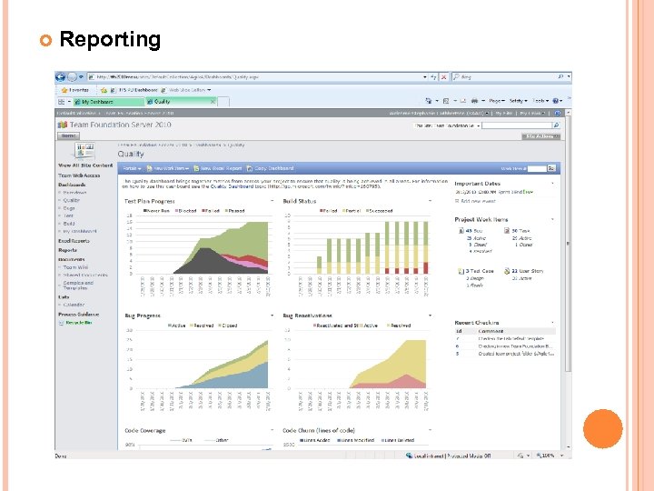Click the Bug work item icon in Project Work Items
This screenshot has height=491, width=654.
(x=461, y=230)
